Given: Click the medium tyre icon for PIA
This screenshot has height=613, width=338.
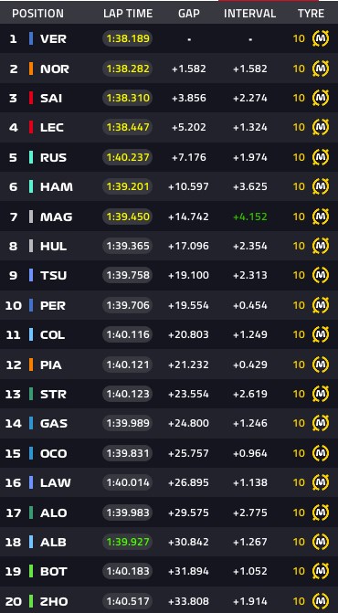Looking at the screenshot, I should point(321,365).
